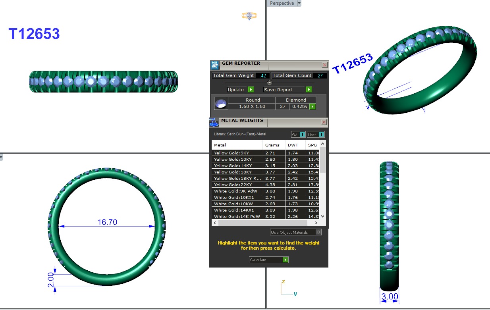490x310 pixels.
Task: Click the green arrow next to 0.42tw
Action: [313, 106]
